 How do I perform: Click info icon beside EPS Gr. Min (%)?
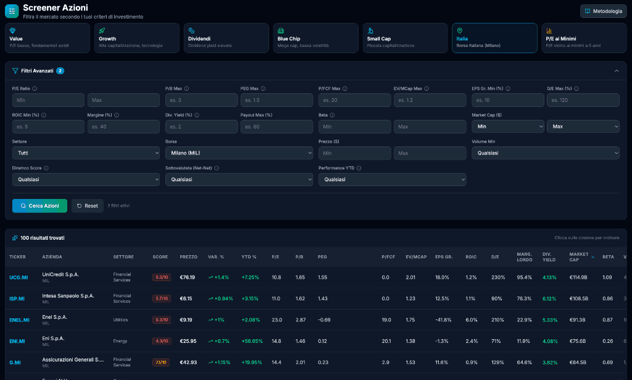tap(509, 89)
